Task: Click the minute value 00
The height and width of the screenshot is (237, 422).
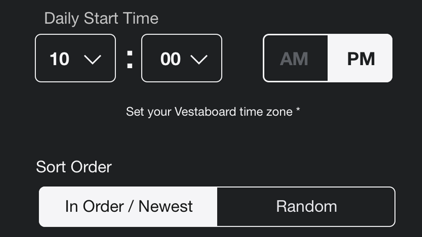Action: pyautogui.click(x=170, y=59)
